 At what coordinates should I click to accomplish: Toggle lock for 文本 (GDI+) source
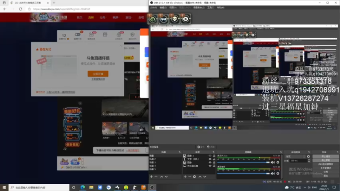(x=214, y=159)
